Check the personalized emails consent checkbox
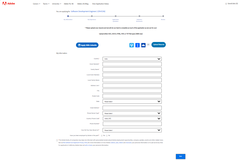Viewport: 241px width, 160px height. (57, 140)
